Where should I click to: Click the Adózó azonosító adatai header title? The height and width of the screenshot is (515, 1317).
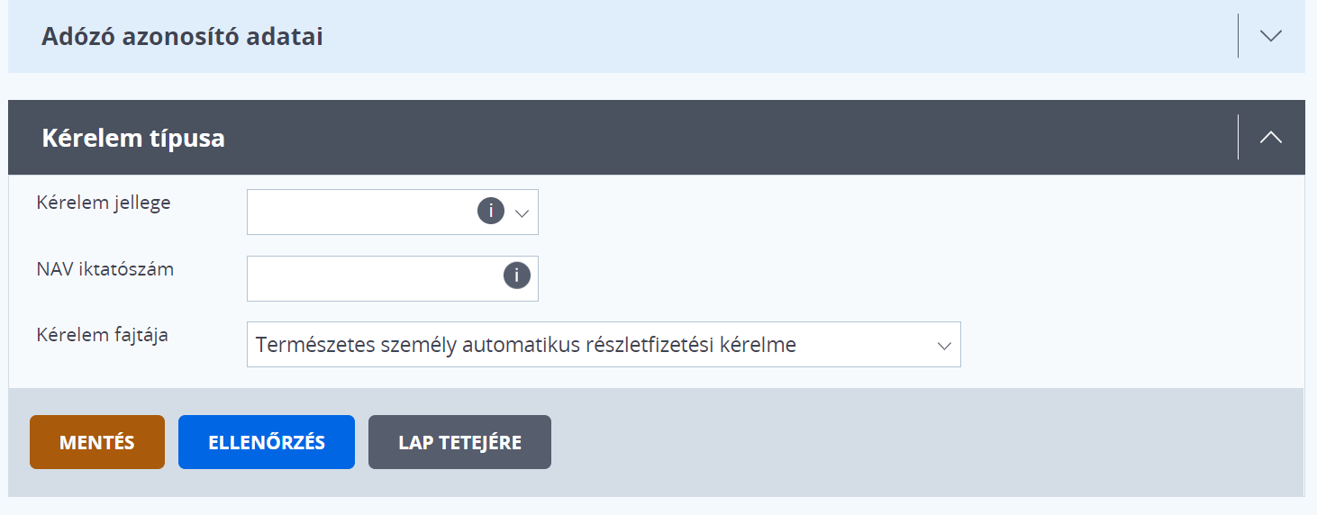[182, 37]
